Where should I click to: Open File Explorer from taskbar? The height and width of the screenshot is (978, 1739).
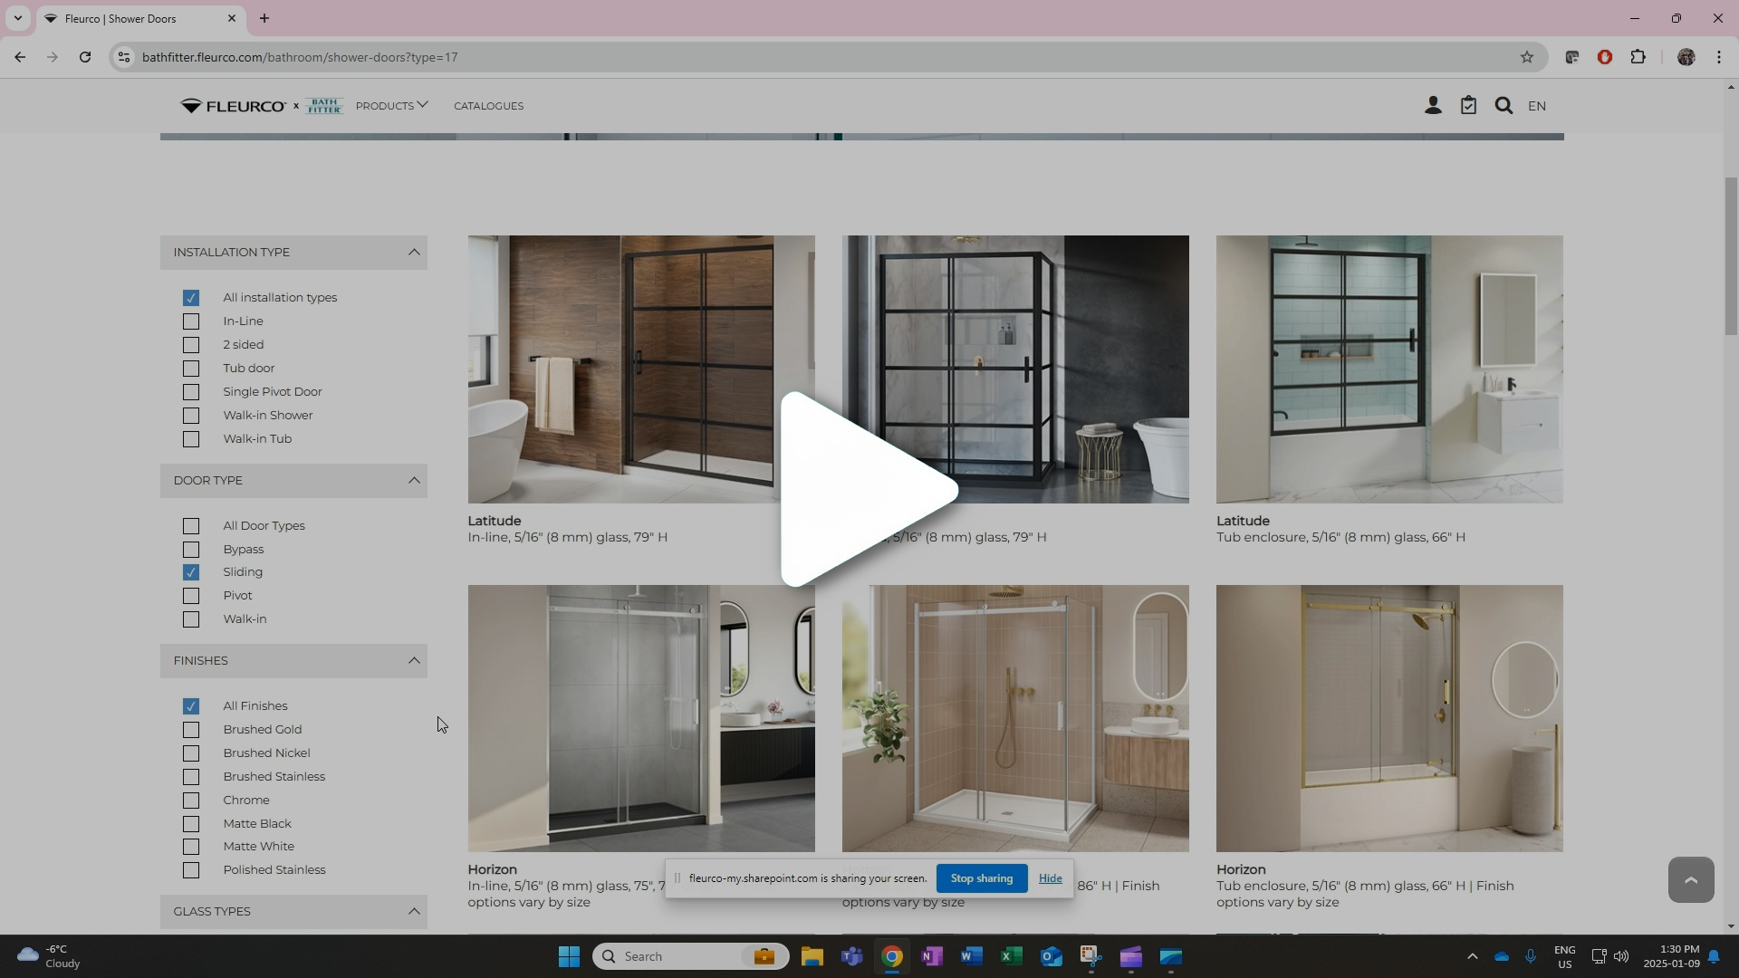(812, 956)
